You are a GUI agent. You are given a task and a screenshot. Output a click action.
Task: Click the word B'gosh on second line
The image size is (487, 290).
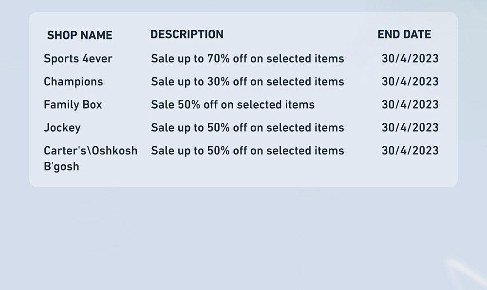61,167
